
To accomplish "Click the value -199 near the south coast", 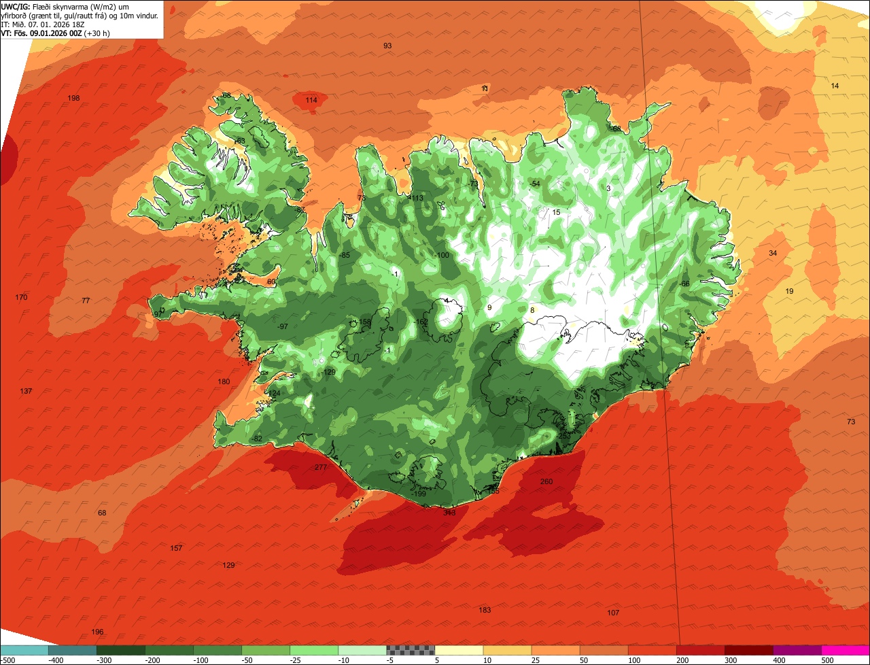I will point(419,494).
